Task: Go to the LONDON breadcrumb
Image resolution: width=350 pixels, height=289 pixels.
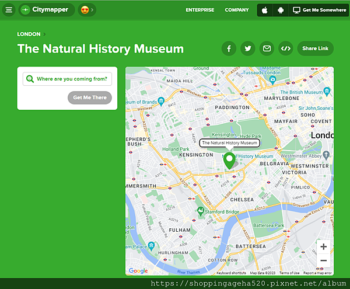Action: click(x=29, y=34)
